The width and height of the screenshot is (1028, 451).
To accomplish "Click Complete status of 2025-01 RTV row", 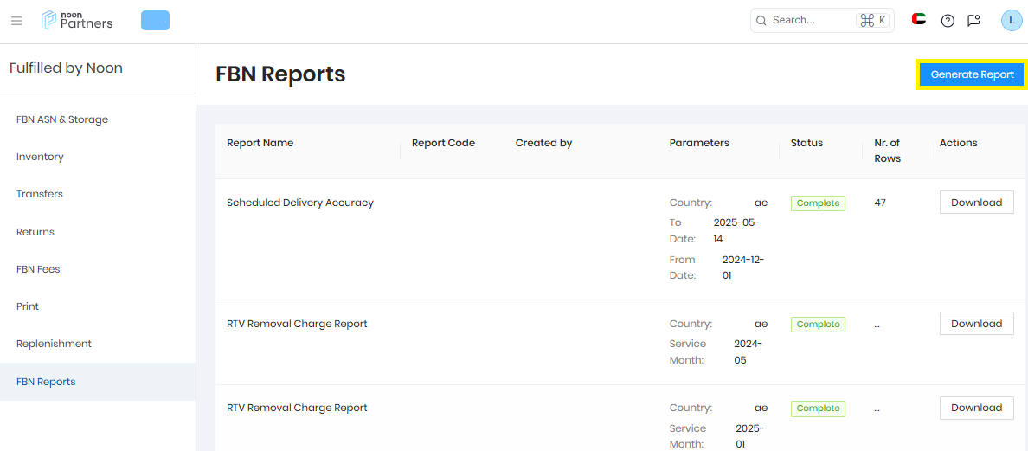I will click(818, 409).
